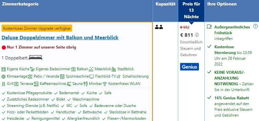Click the Eigene Küche kitchen icon
The height and width of the screenshot is (121, 259).
pyautogui.click(x=4, y=69)
